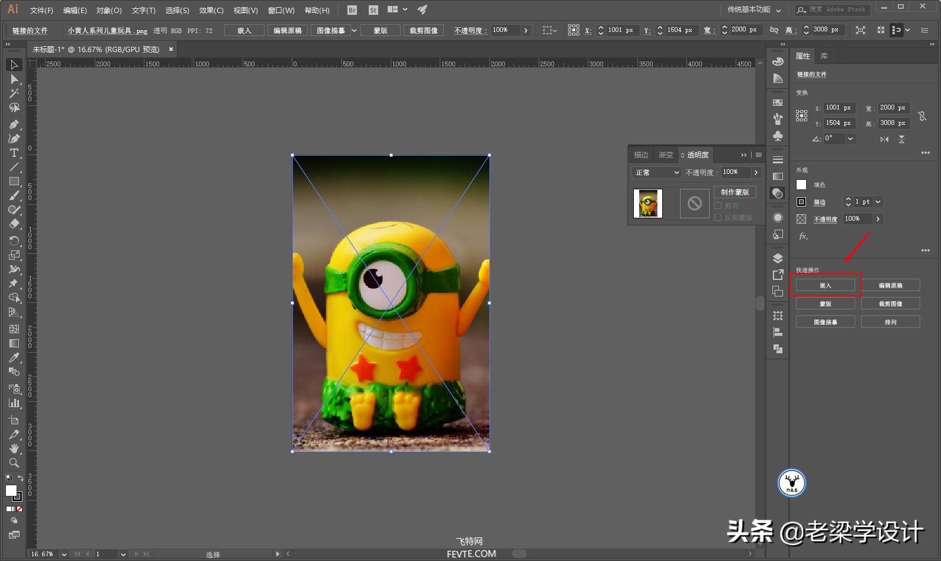
Task: Select the Hand tool
Action: point(14,449)
